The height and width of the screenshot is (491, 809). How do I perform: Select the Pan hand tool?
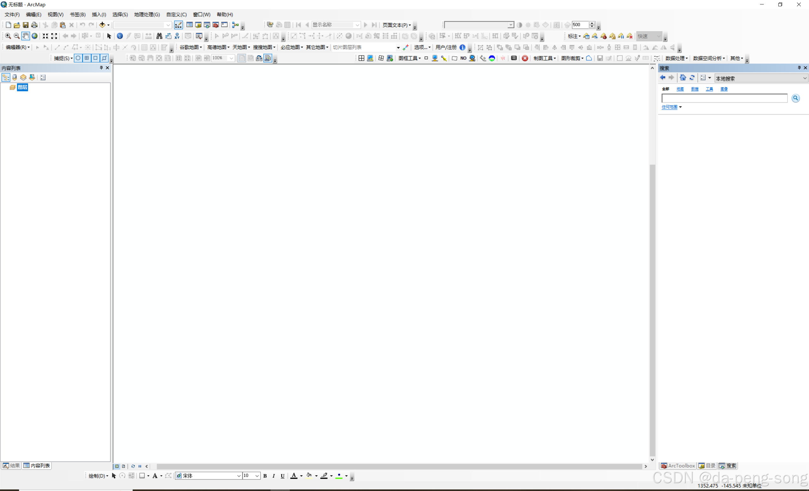26,36
